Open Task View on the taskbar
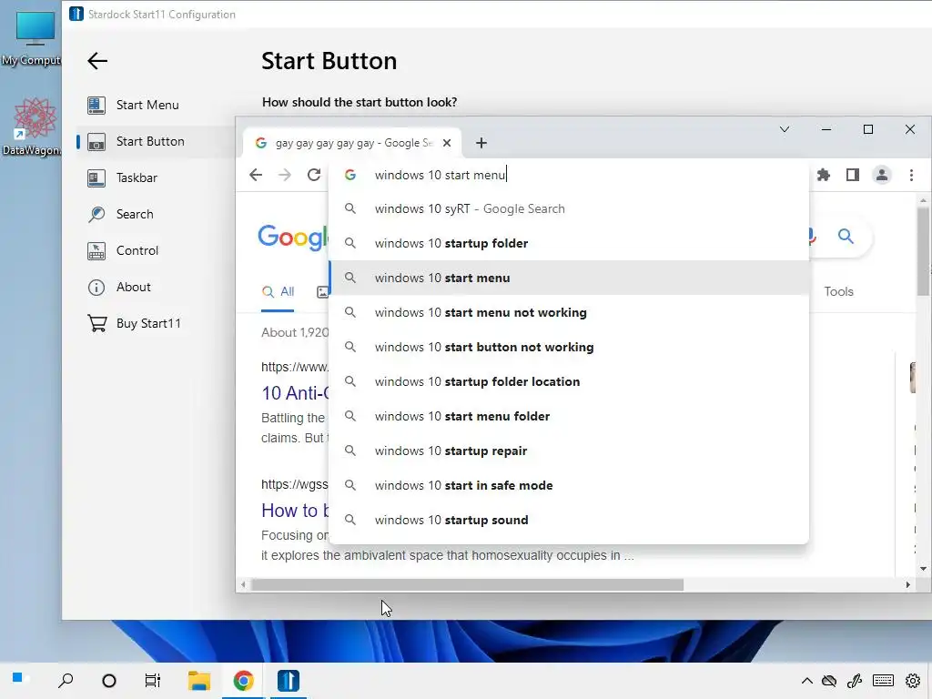This screenshot has height=699, width=932. (x=153, y=681)
